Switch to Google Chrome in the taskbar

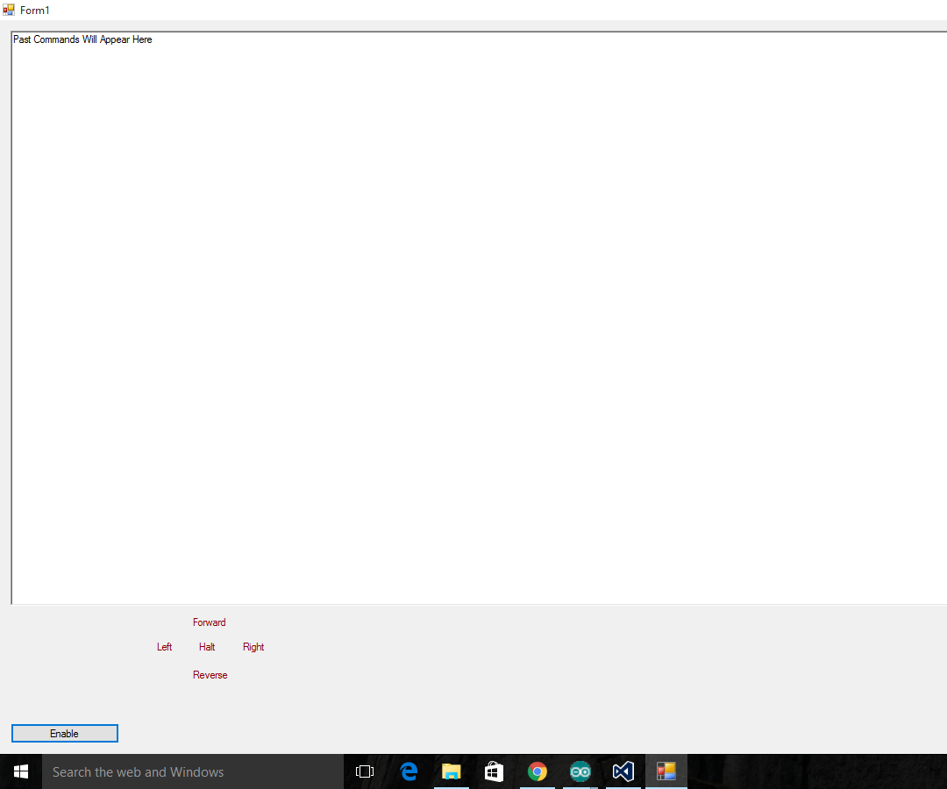pos(537,771)
